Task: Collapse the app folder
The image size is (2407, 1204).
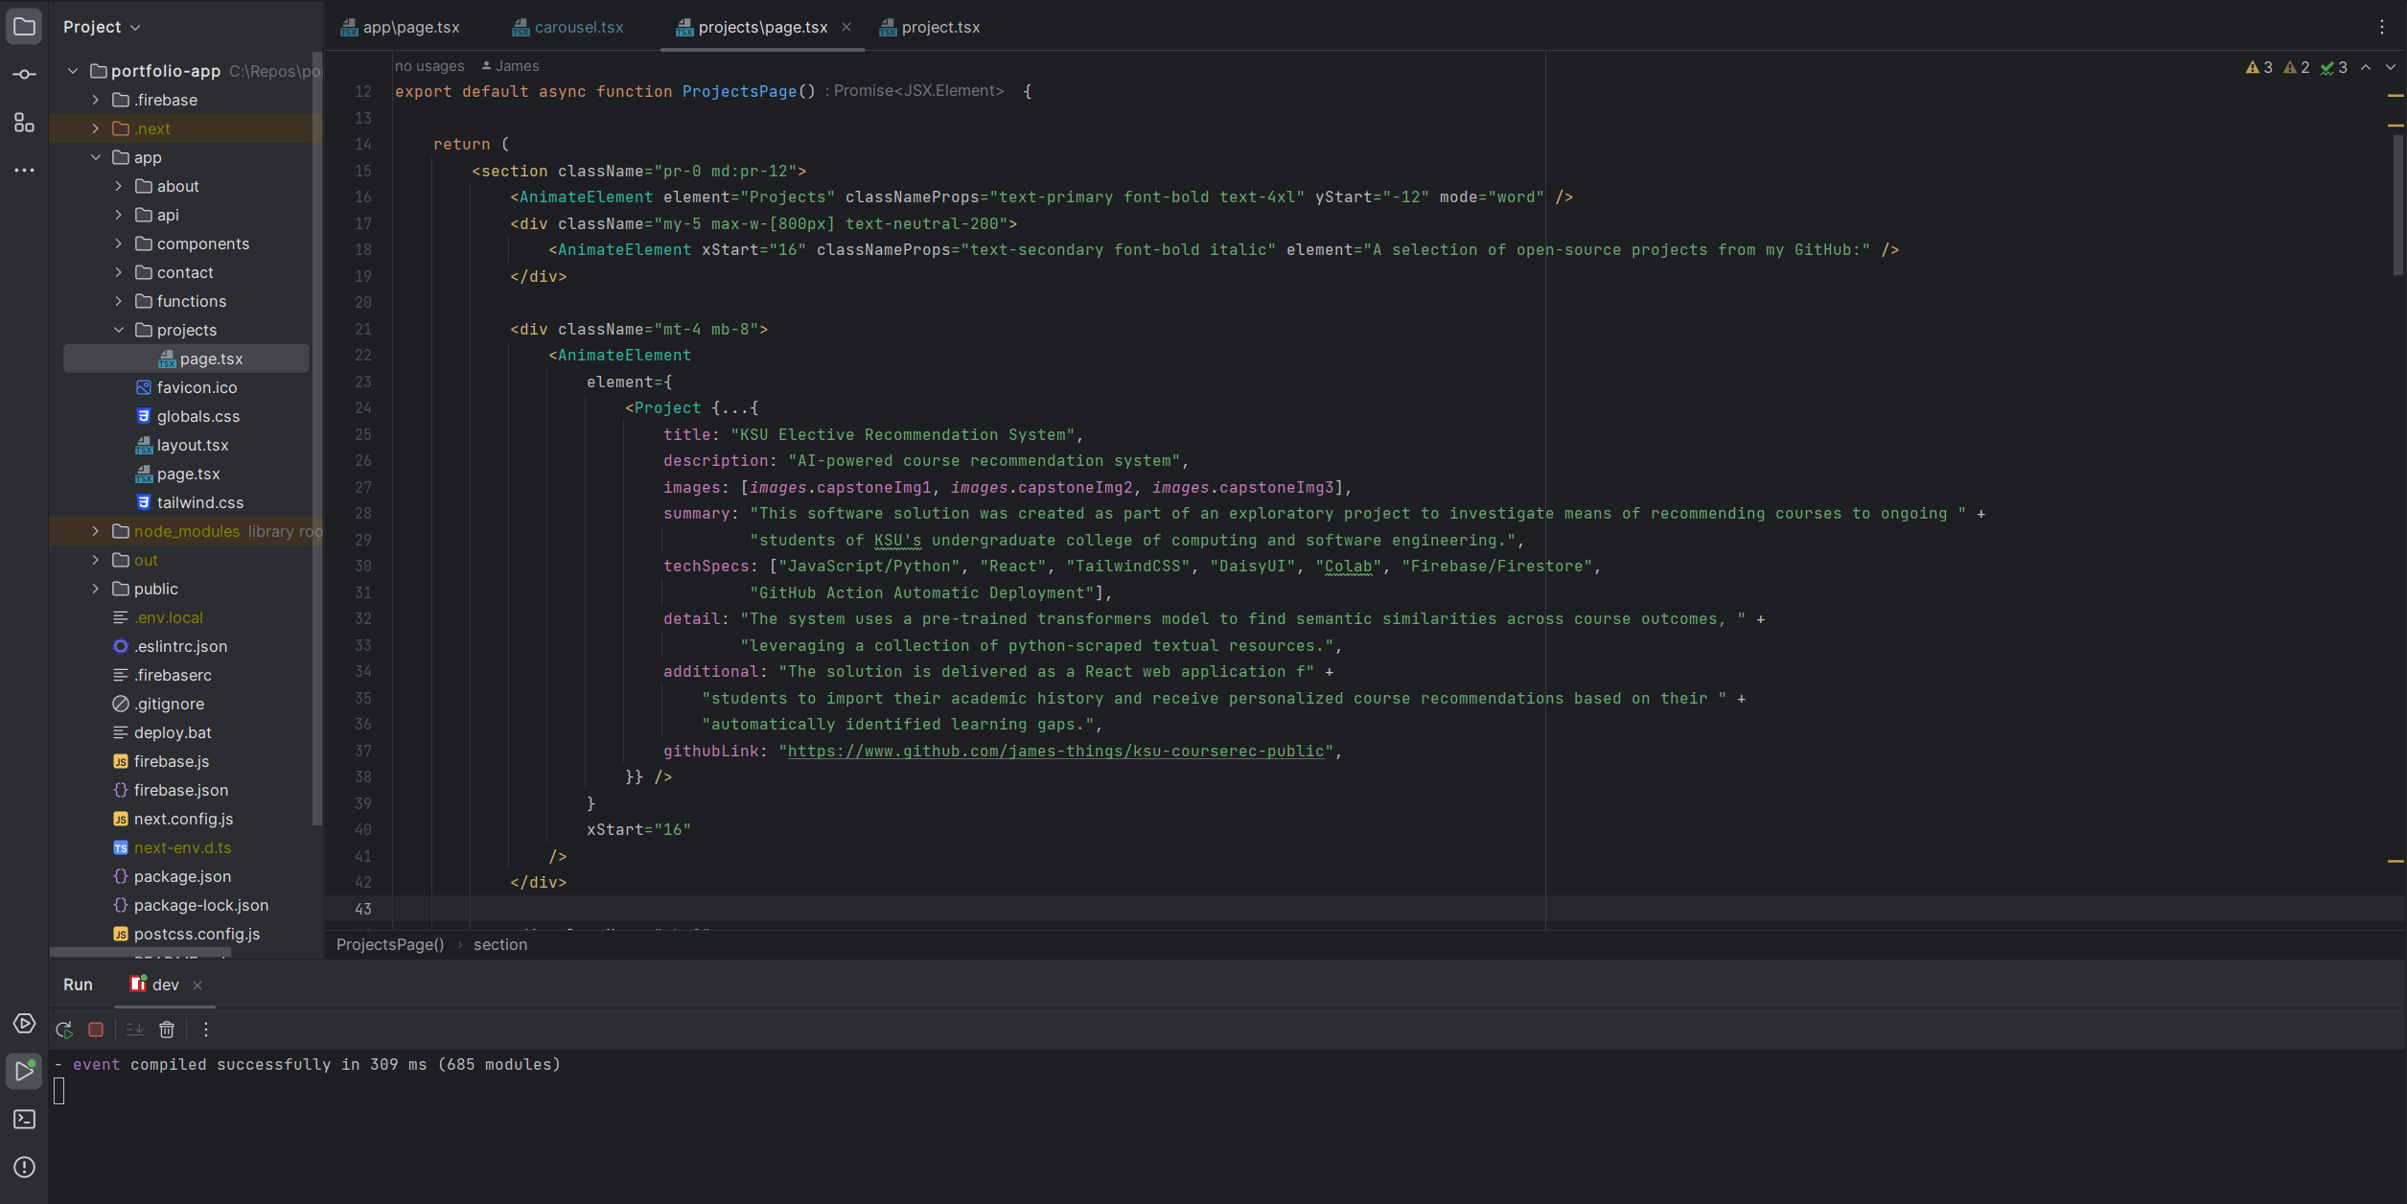Action: click(x=96, y=157)
